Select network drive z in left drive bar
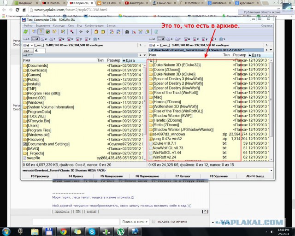Viewport: 295px width, 236px height. [88, 39]
